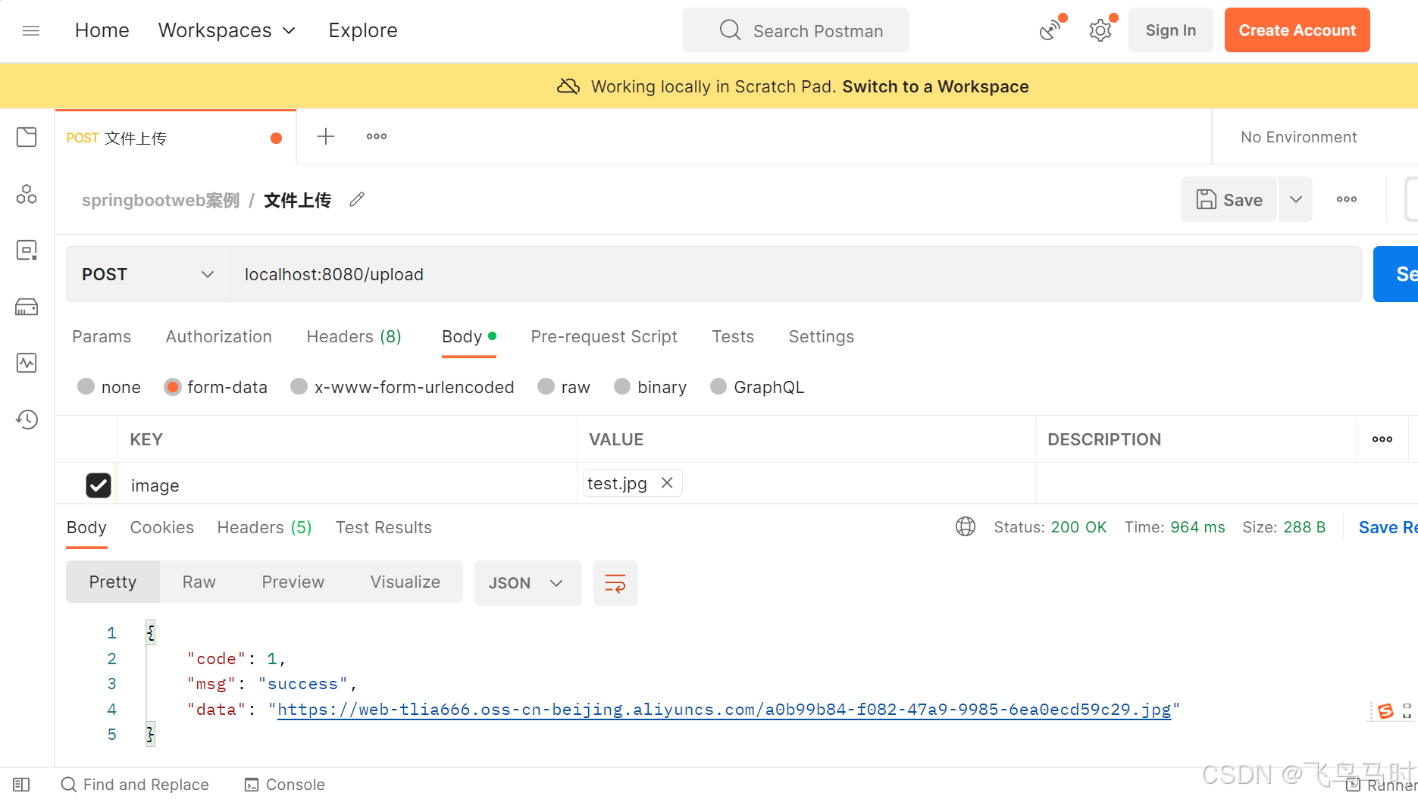Open the Console

coord(285,785)
